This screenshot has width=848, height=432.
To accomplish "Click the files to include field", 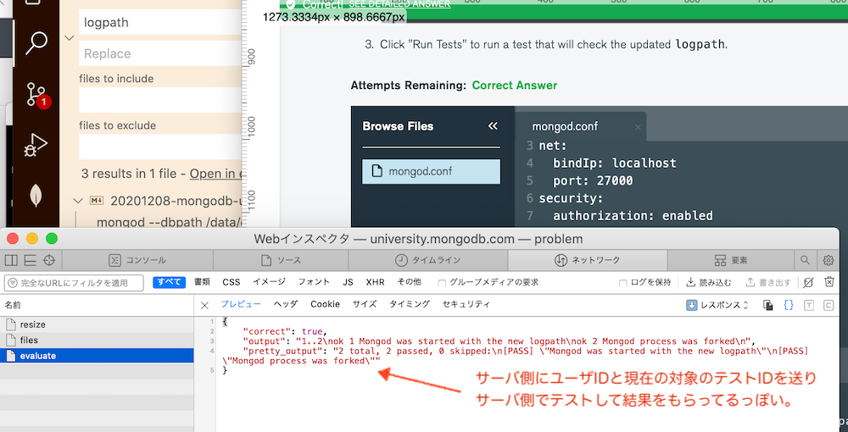I will pos(160,100).
